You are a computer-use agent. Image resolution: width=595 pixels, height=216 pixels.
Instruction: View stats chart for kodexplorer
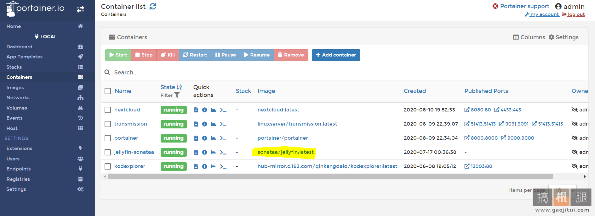[214, 166]
